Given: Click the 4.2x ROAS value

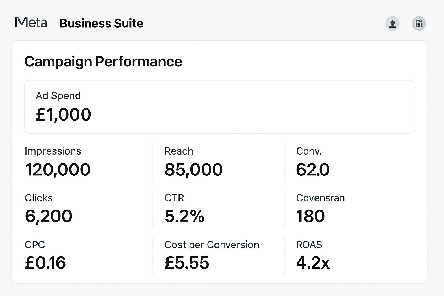Looking at the screenshot, I should (313, 263).
